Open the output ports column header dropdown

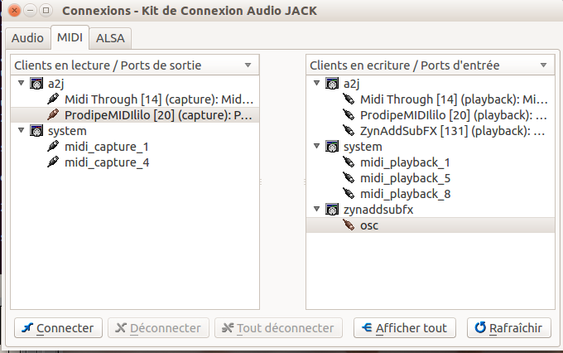click(248, 65)
